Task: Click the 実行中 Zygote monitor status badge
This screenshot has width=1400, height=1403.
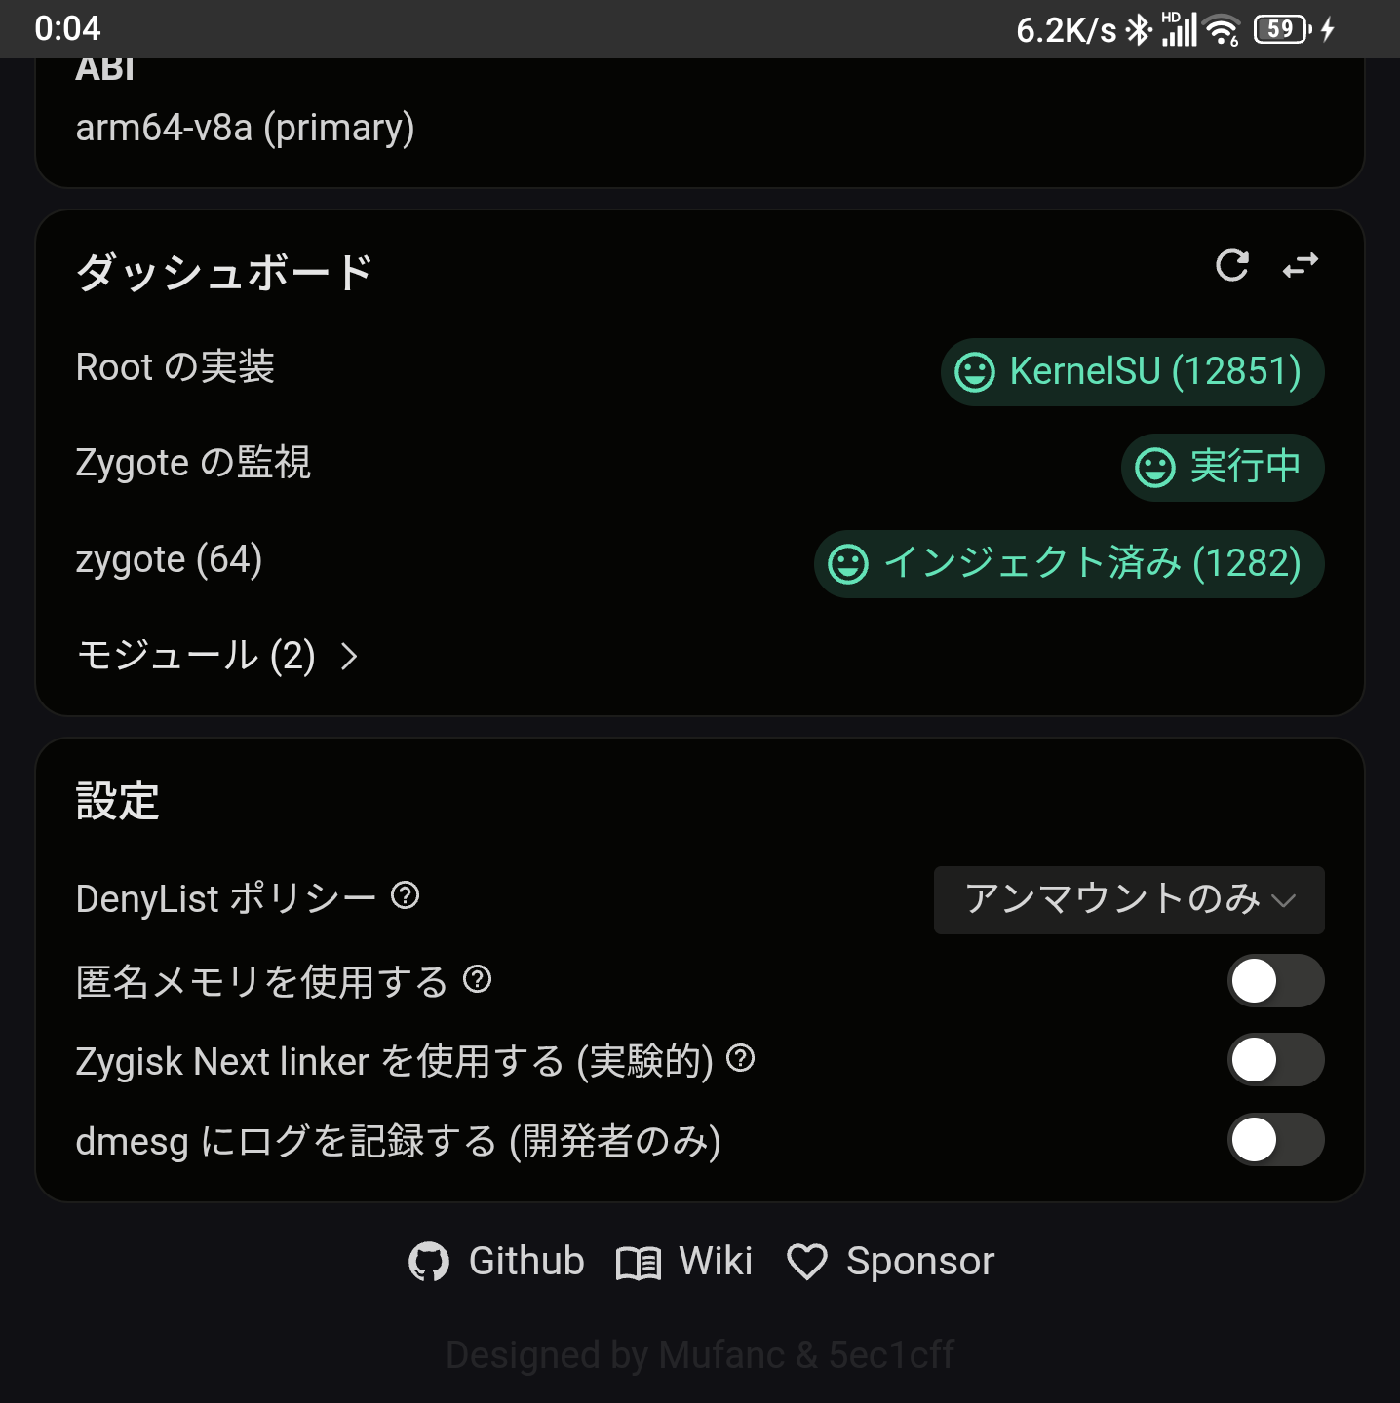Action: click(1222, 467)
